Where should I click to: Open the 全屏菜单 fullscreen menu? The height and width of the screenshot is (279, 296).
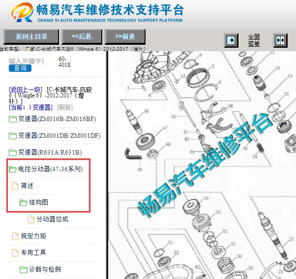point(254,40)
